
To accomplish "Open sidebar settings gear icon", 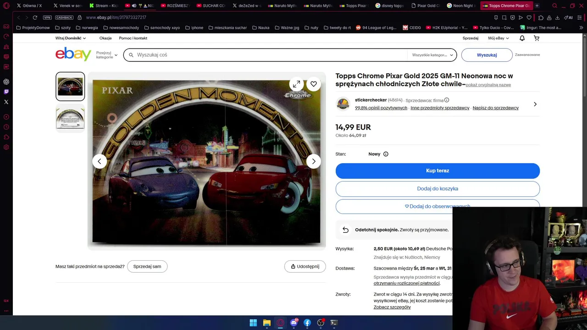I will point(6,147).
